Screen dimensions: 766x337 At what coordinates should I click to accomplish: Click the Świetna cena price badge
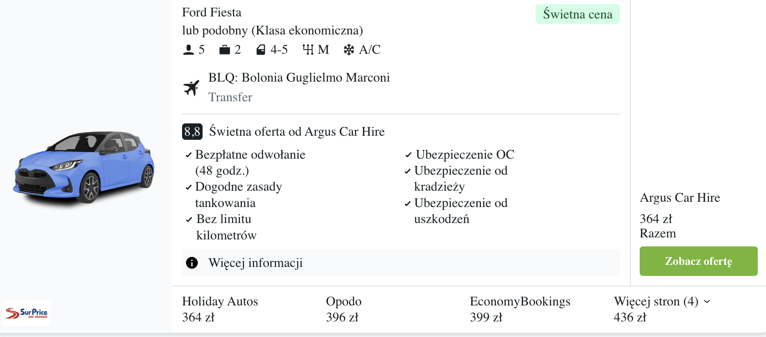click(577, 14)
